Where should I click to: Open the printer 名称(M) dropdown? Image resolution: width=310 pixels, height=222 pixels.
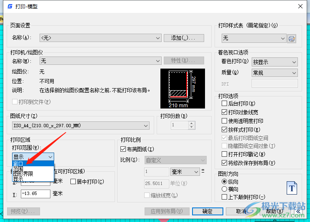coord(100,61)
